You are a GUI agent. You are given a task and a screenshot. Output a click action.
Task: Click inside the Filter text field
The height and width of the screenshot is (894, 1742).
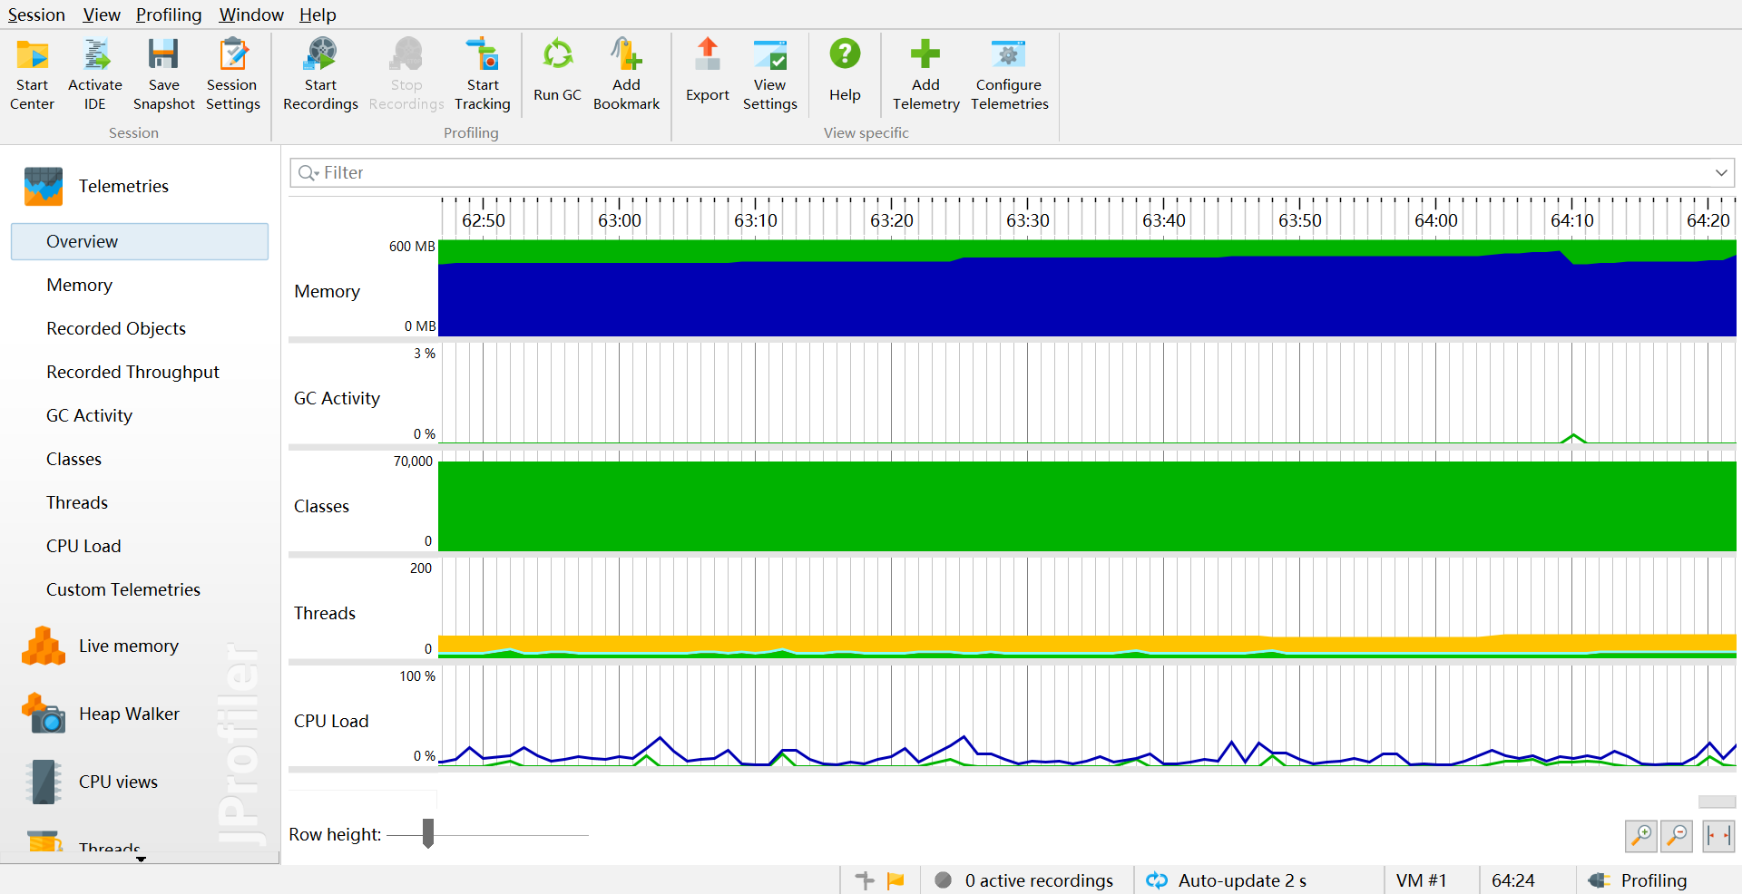point(1012,173)
